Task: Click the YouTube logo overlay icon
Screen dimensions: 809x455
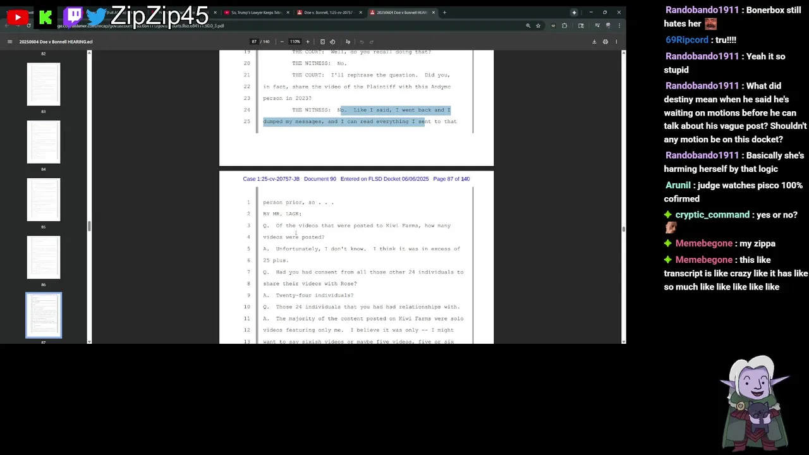Action: (17, 17)
